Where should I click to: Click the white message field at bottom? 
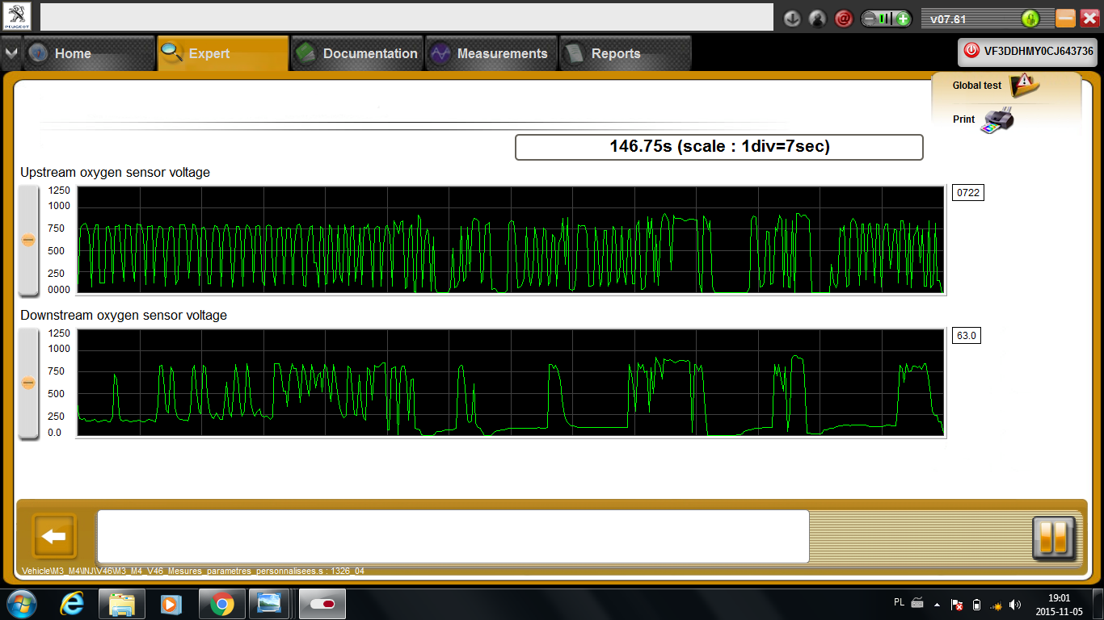pyautogui.click(x=453, y=536)
